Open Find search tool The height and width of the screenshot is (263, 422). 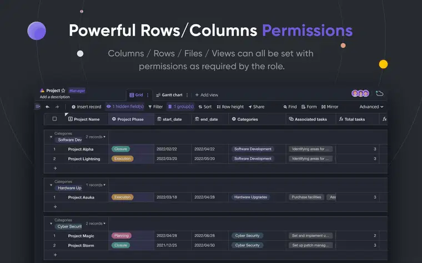290,107
